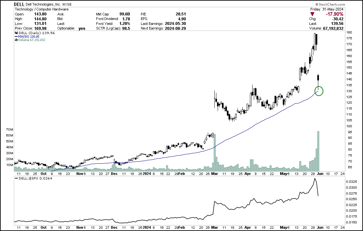Click the Fwd Yield value 1.28%
This screenshot has height=231, width=363.
(x=125, y=24)
